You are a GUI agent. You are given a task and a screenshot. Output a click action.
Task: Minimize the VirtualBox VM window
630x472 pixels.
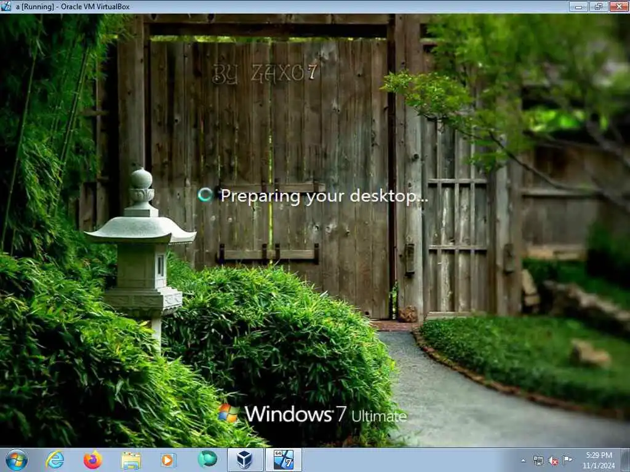pos(578,6)
